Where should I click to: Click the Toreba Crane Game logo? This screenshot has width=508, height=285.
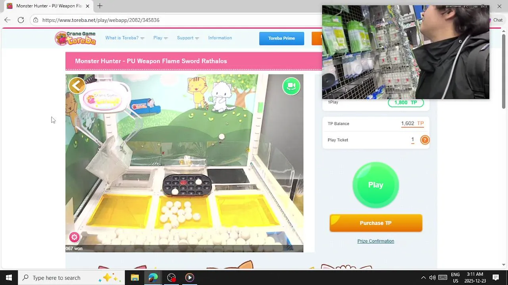click(75, 38)
